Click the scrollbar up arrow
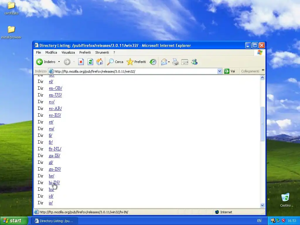Screen dimensions: 300x225 click(262, 77)
